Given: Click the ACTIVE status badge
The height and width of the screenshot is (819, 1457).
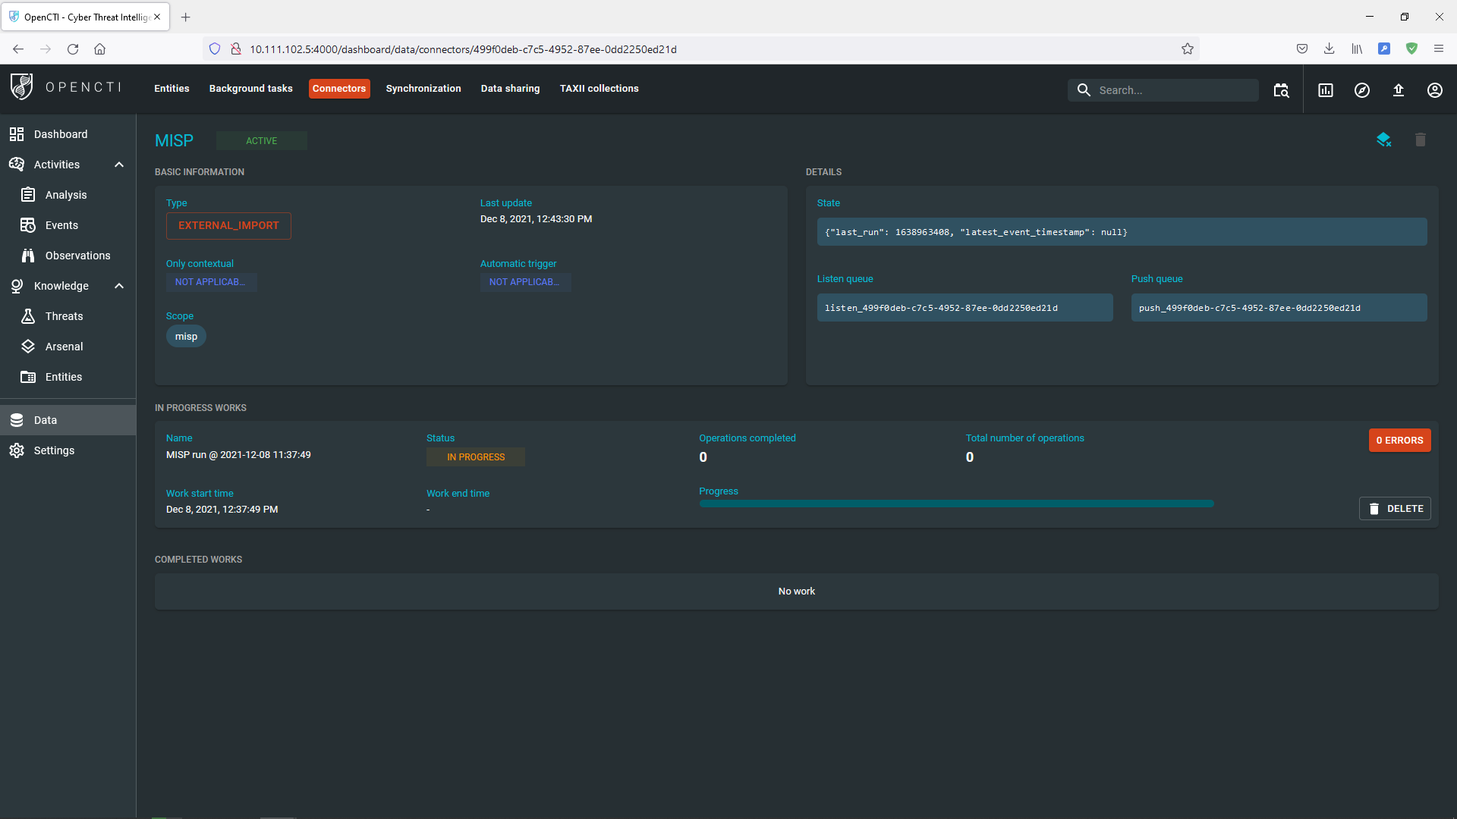Looking at the screenshot, I should point(262,141).
